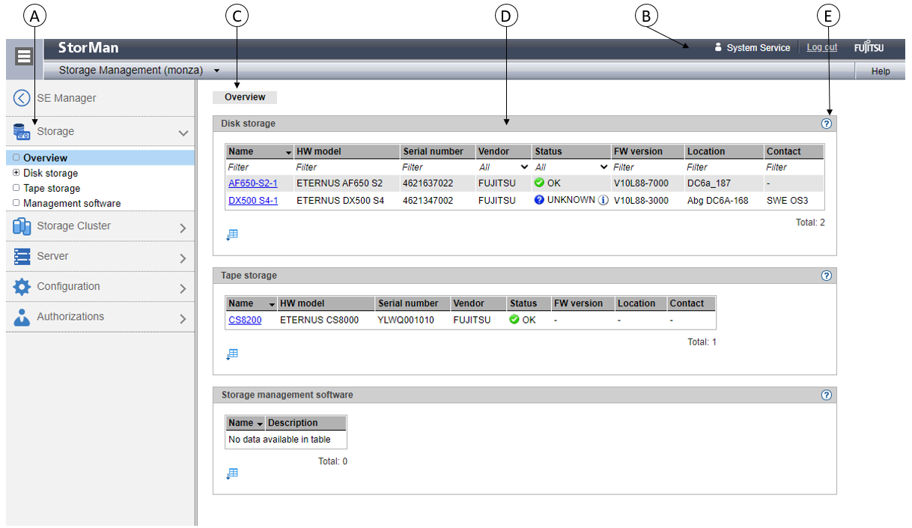
Task: Click the export table icon under Tape storage
Action: point(232,354)
